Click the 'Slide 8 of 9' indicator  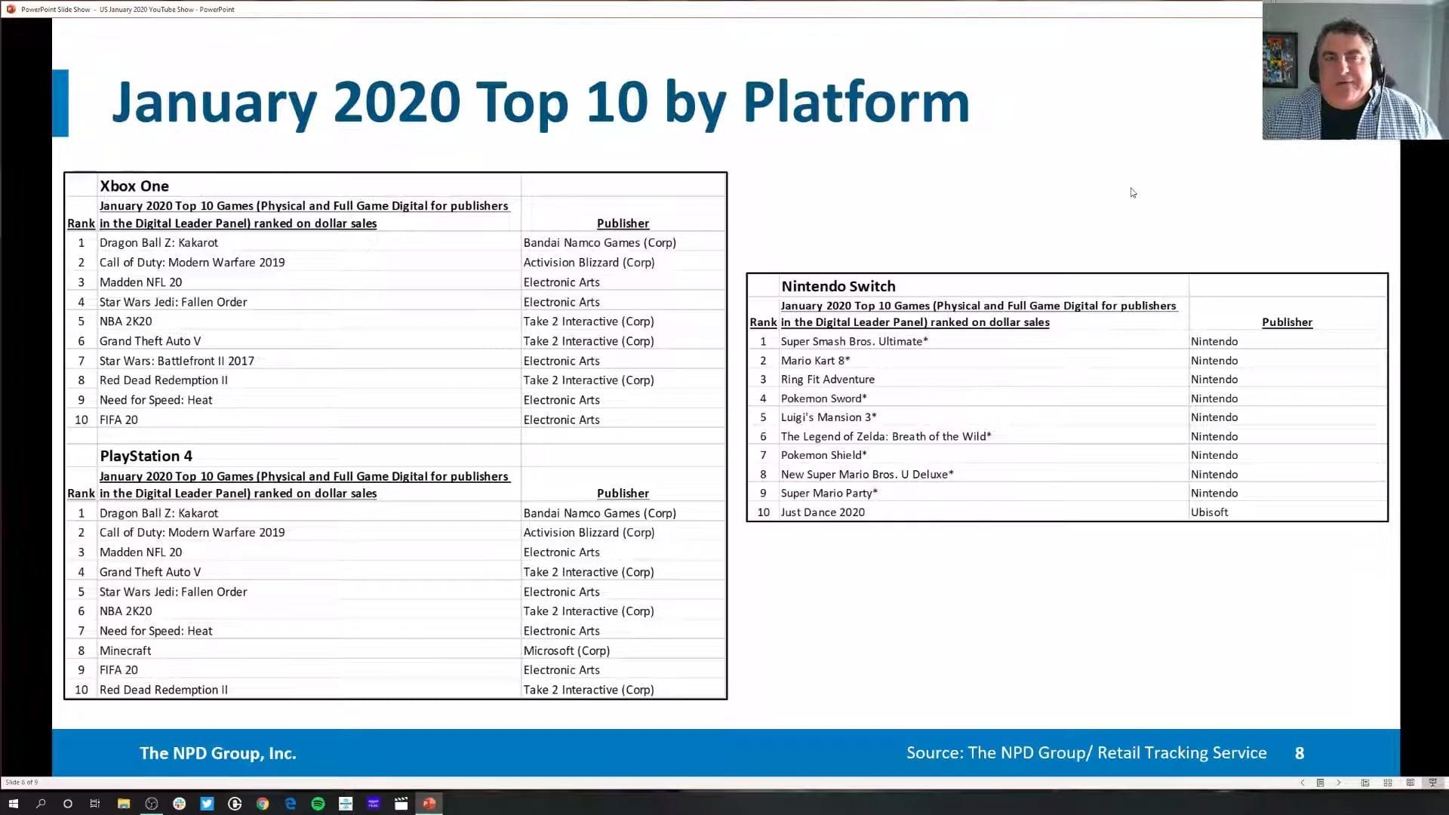pos(22,783)
